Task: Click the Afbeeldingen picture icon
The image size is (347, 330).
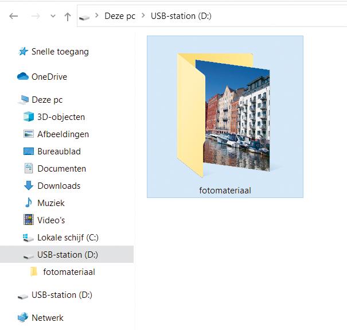Action: pyautogui.click(x=29, y=134)
